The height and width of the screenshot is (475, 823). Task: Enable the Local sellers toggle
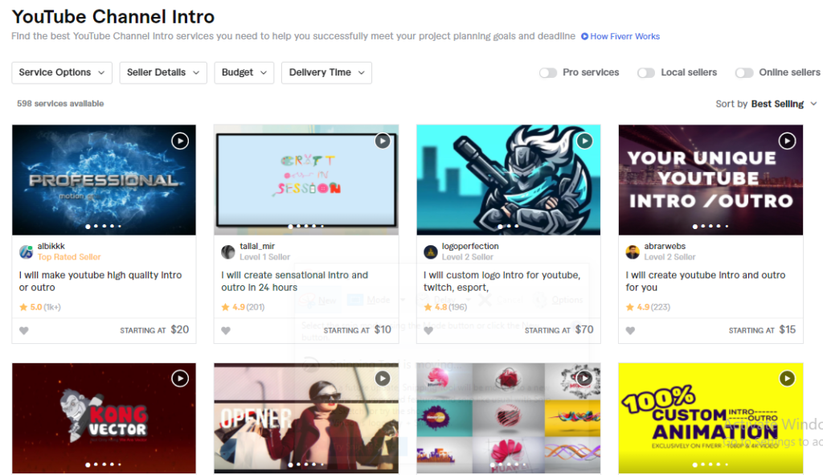[x=646, y=73]
